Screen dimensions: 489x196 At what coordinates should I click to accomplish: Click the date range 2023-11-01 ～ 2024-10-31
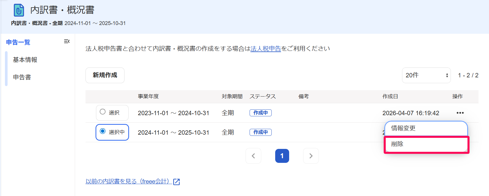click(173, 113)
